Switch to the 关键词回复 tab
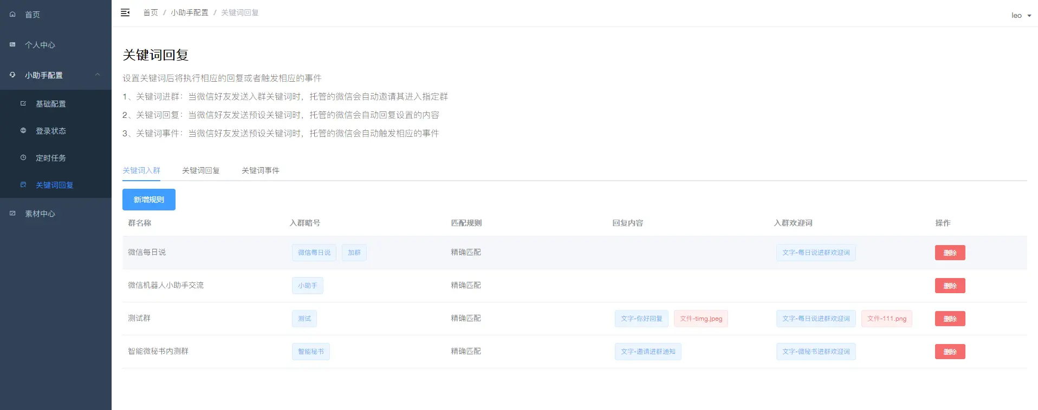Viewport: 1038px width, 410px height. pos(201,170)
